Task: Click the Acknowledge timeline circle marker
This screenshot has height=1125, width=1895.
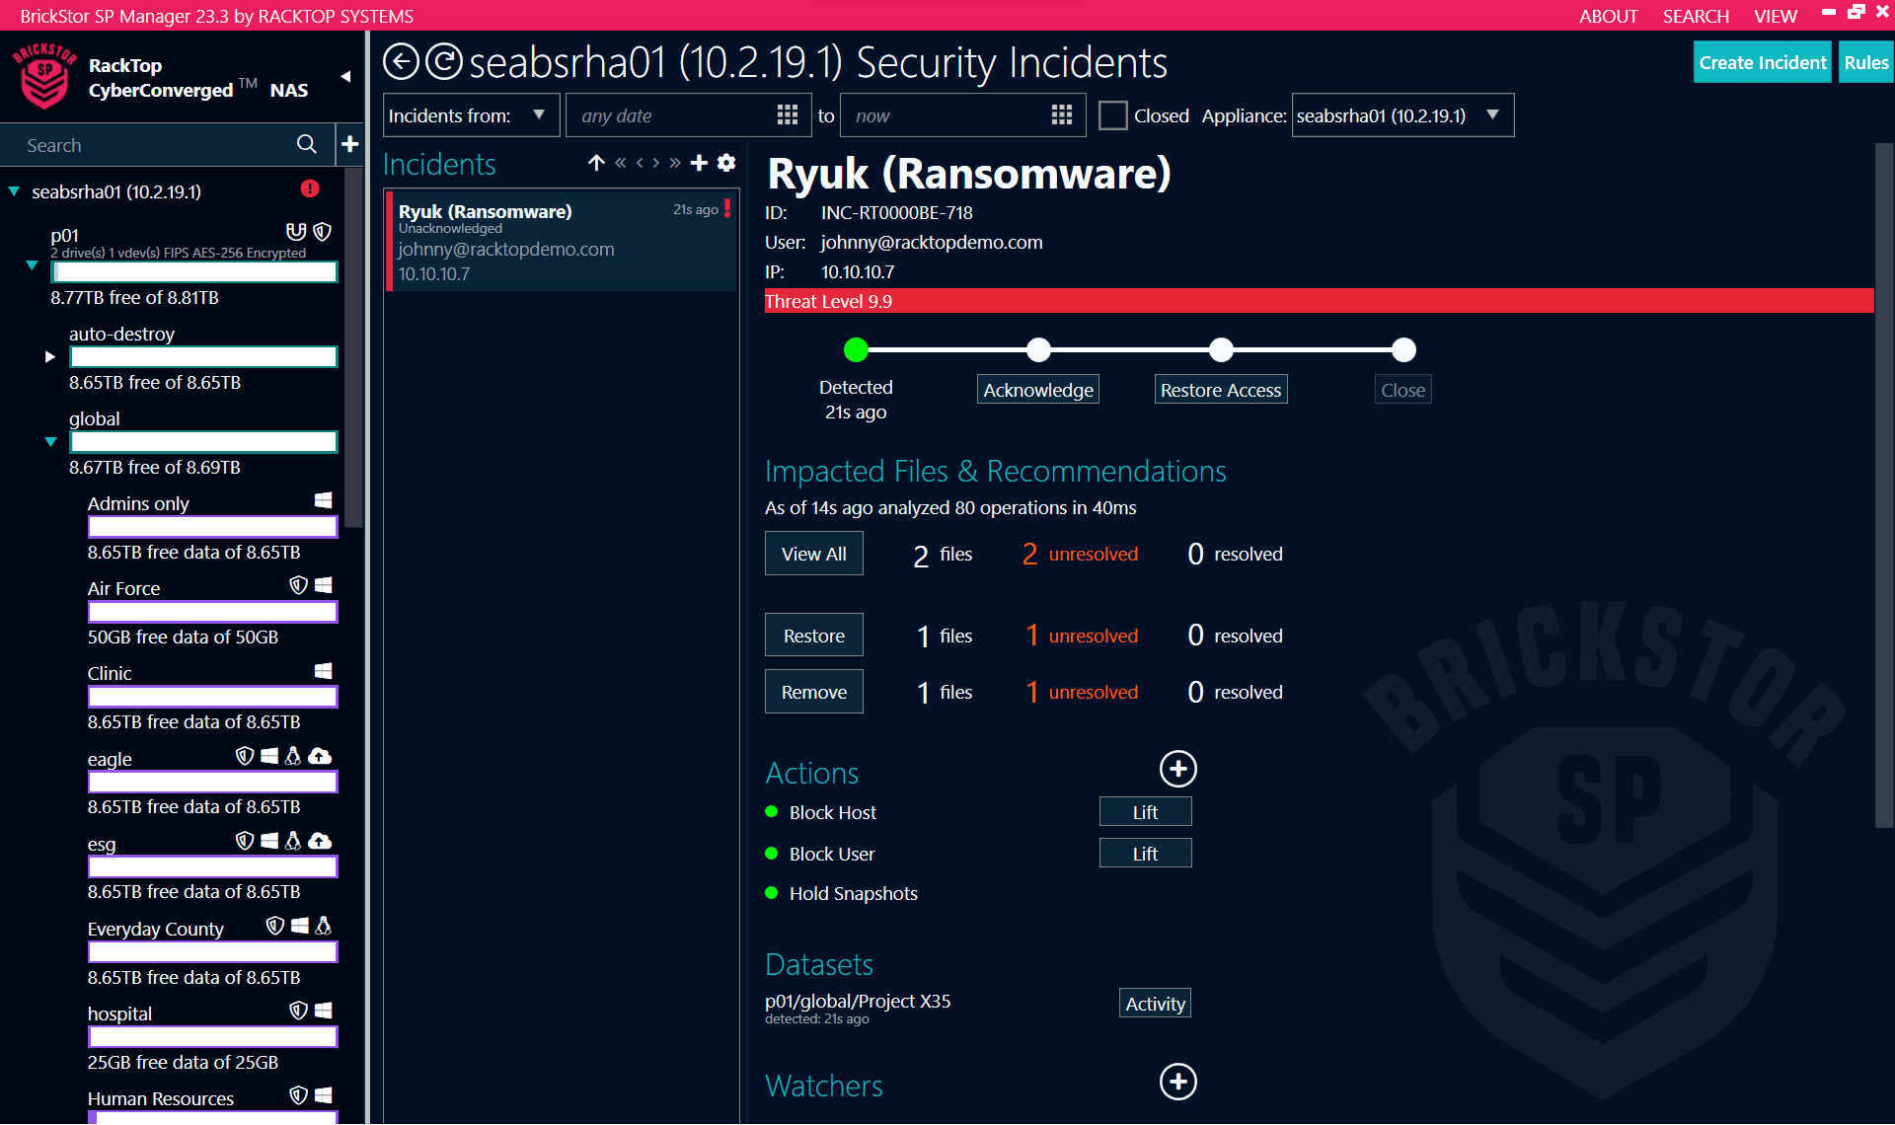Action: tap(1038, 349)
